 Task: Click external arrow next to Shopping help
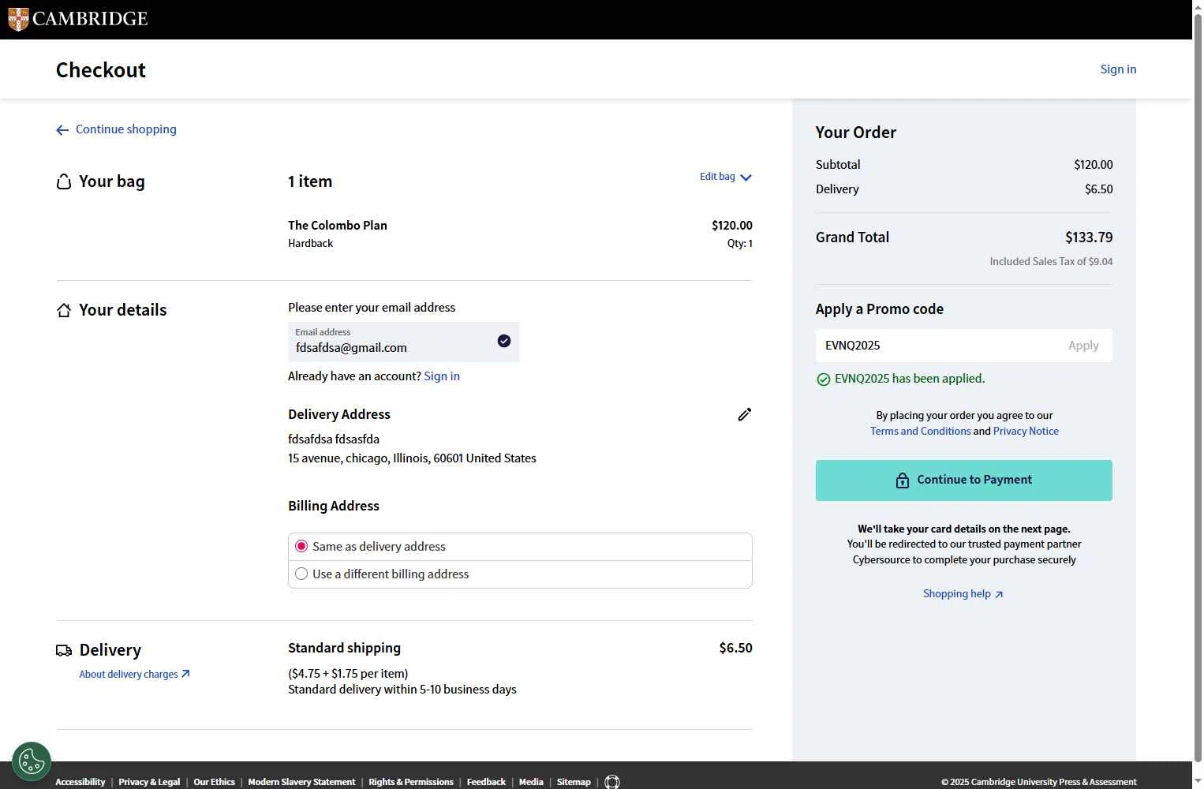999,595
